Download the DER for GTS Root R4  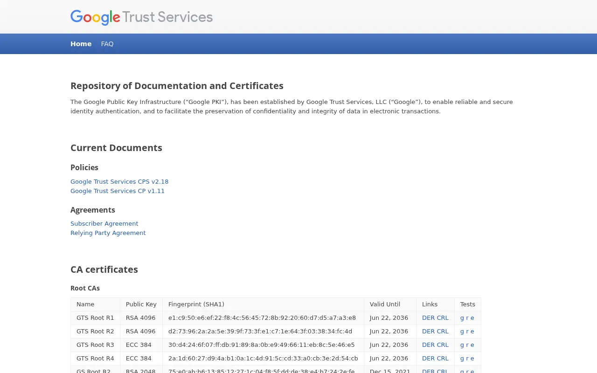click(428, 359)
